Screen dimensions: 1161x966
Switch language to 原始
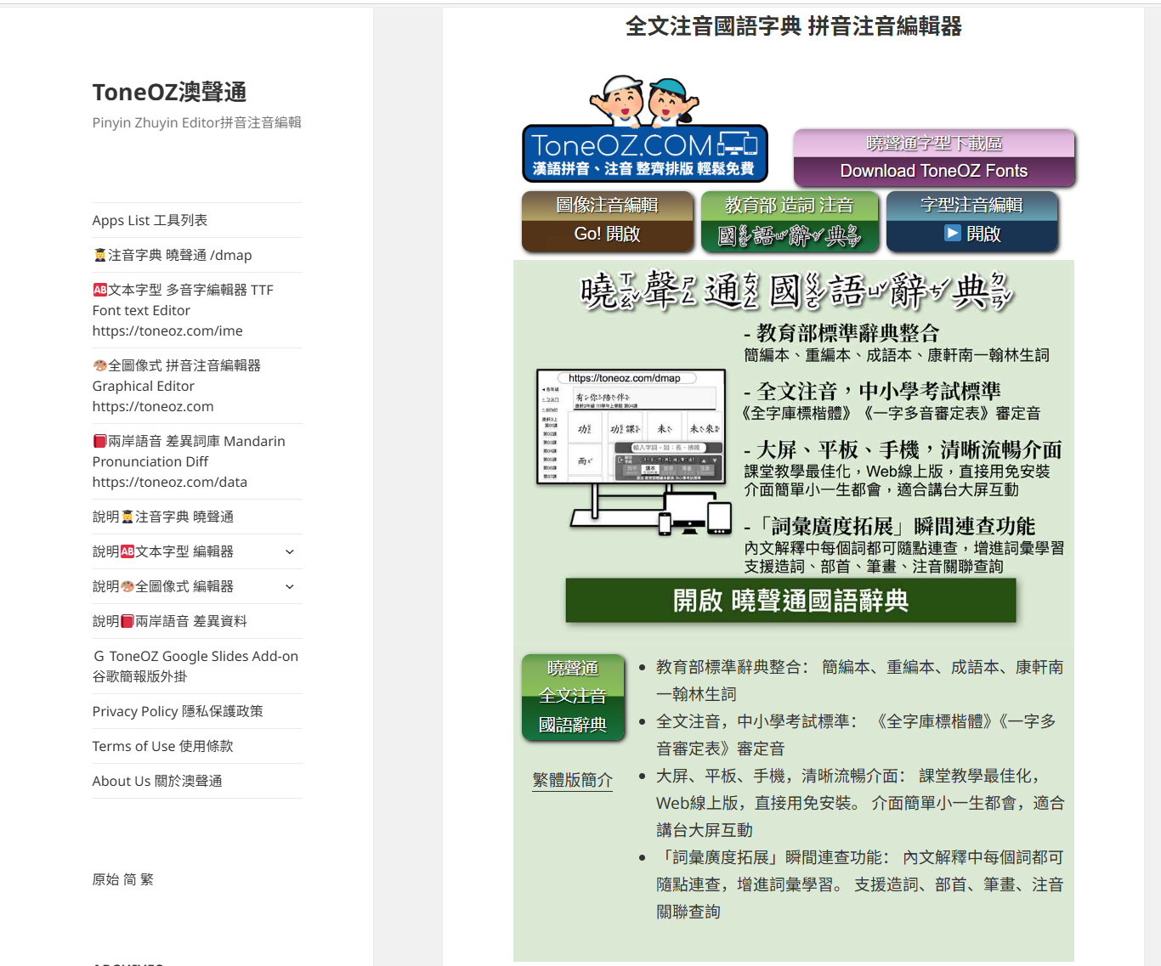coord(105,879)
